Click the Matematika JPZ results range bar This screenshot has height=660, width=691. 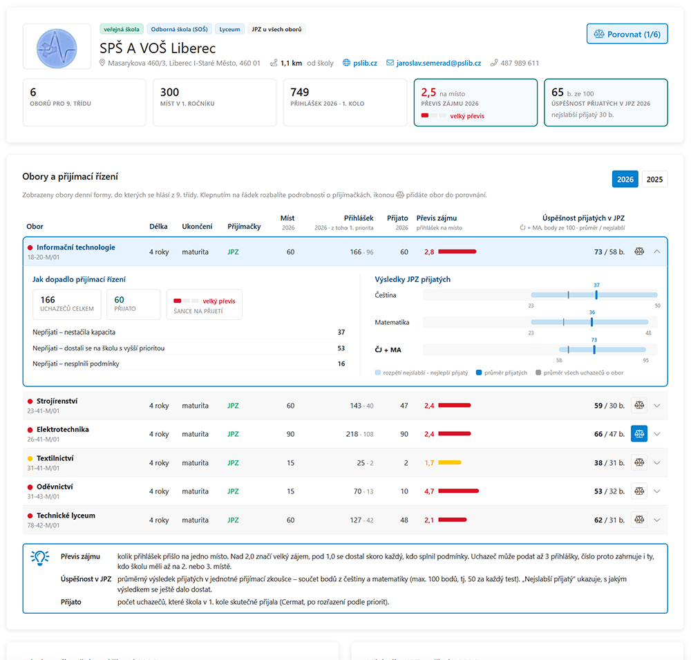589,322
